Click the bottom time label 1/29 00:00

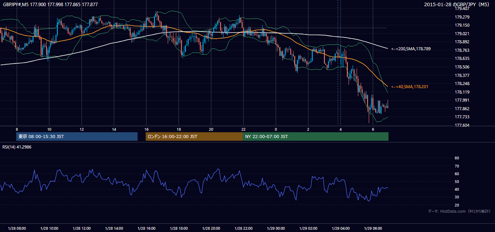275,229
